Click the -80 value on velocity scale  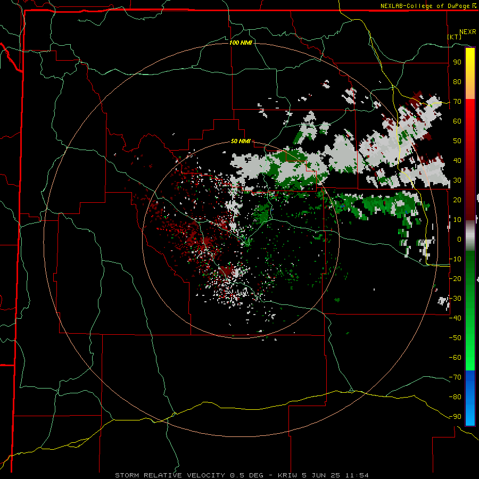tap(455, 397)
